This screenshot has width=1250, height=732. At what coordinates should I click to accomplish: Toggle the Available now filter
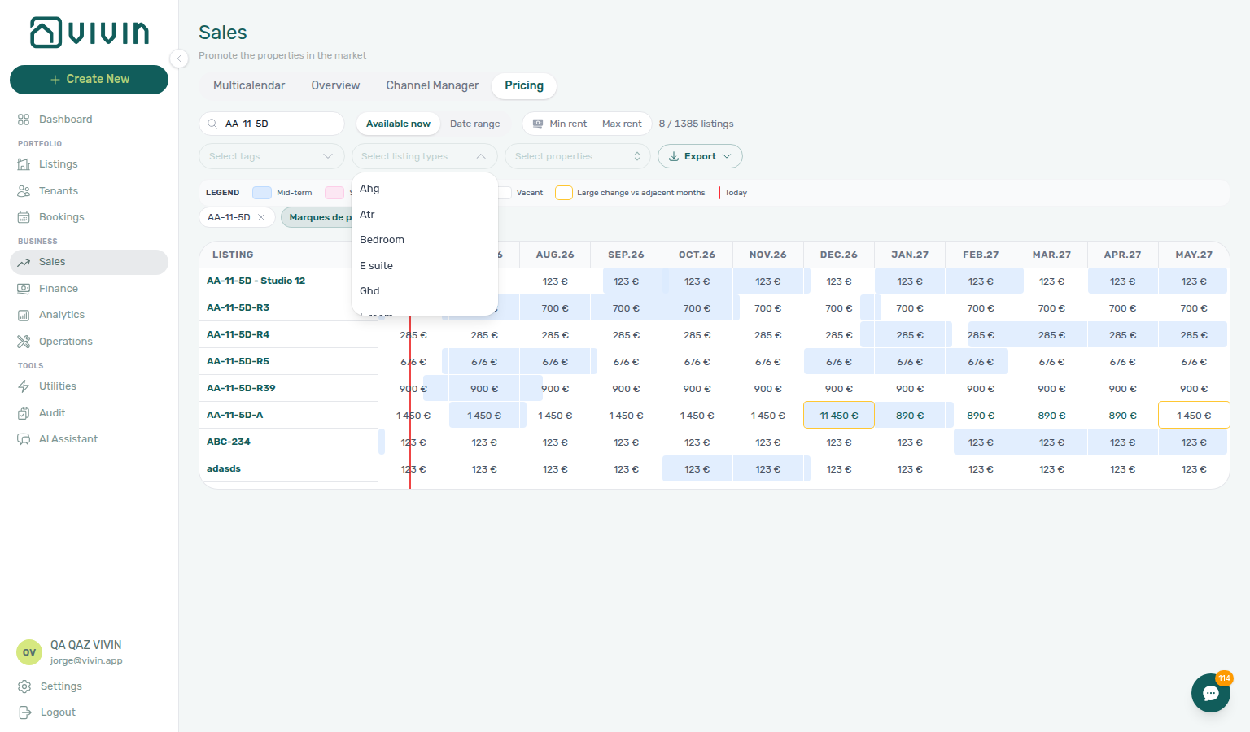[x=398, y=124]
